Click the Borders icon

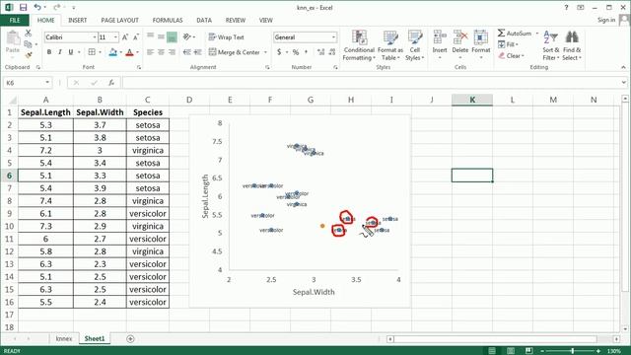click(x=92, y=52)
